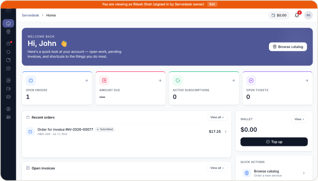Click the $17.25 order amount
Image resolution: width=318 pixels, height=181 pixels.
point(215,131)
